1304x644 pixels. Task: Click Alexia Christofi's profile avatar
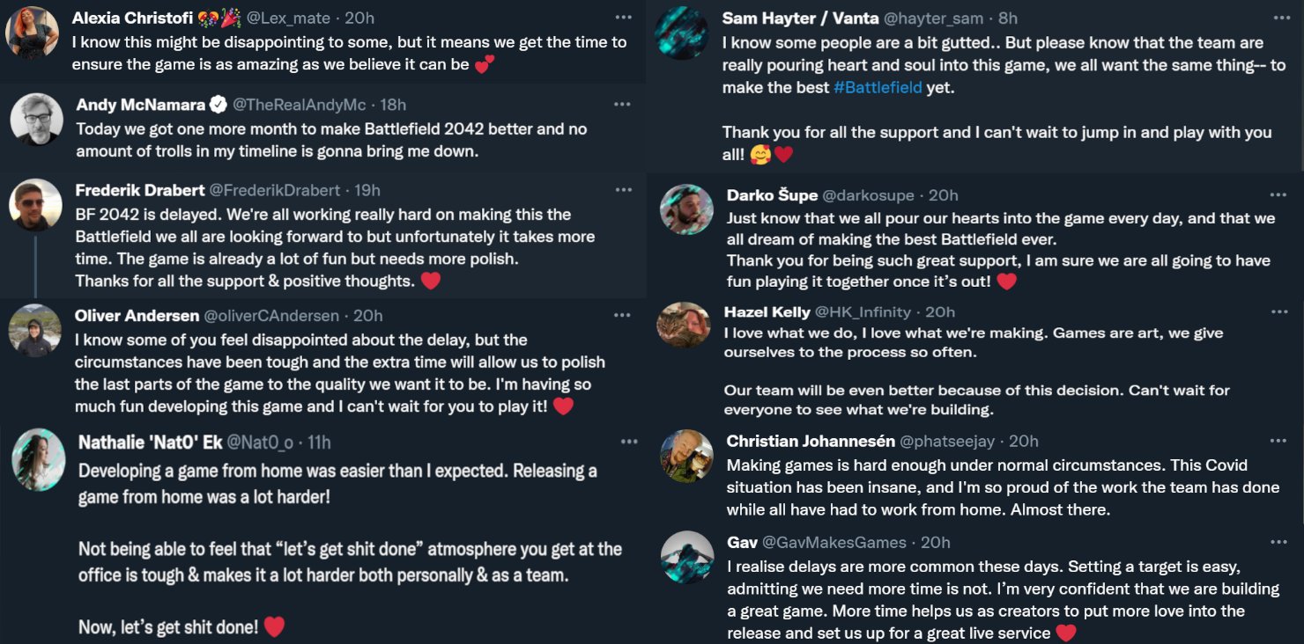pos(33,33)
